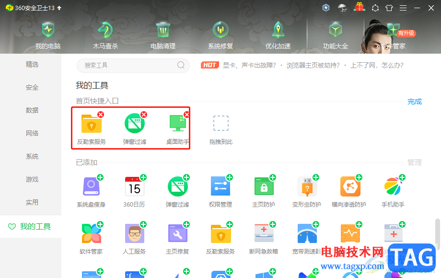This screenshot has width=441, height=278.
Task: Click 反勒索服务 icon in quick entry
Action: coord(92,124)
